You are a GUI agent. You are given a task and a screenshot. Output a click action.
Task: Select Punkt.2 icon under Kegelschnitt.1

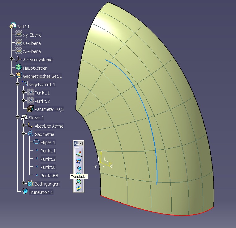coord(31,100)
